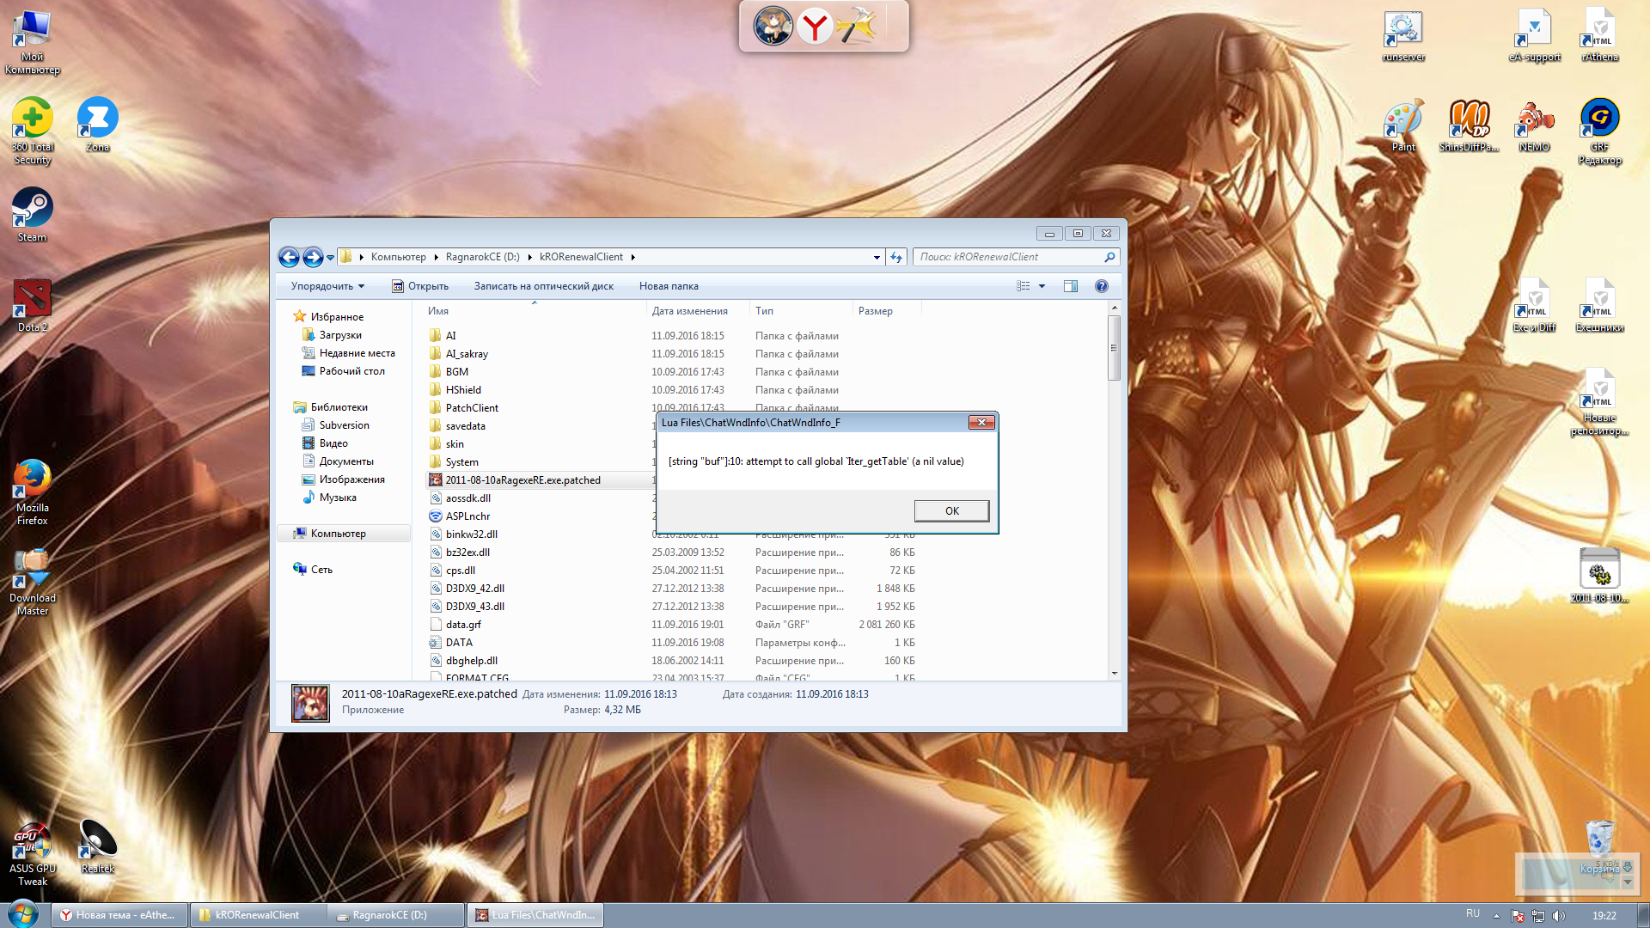Open recent locations dropdown arrow
This screenshot has width=1650, height=928.
pyautogui.click(x=330, y=258)
